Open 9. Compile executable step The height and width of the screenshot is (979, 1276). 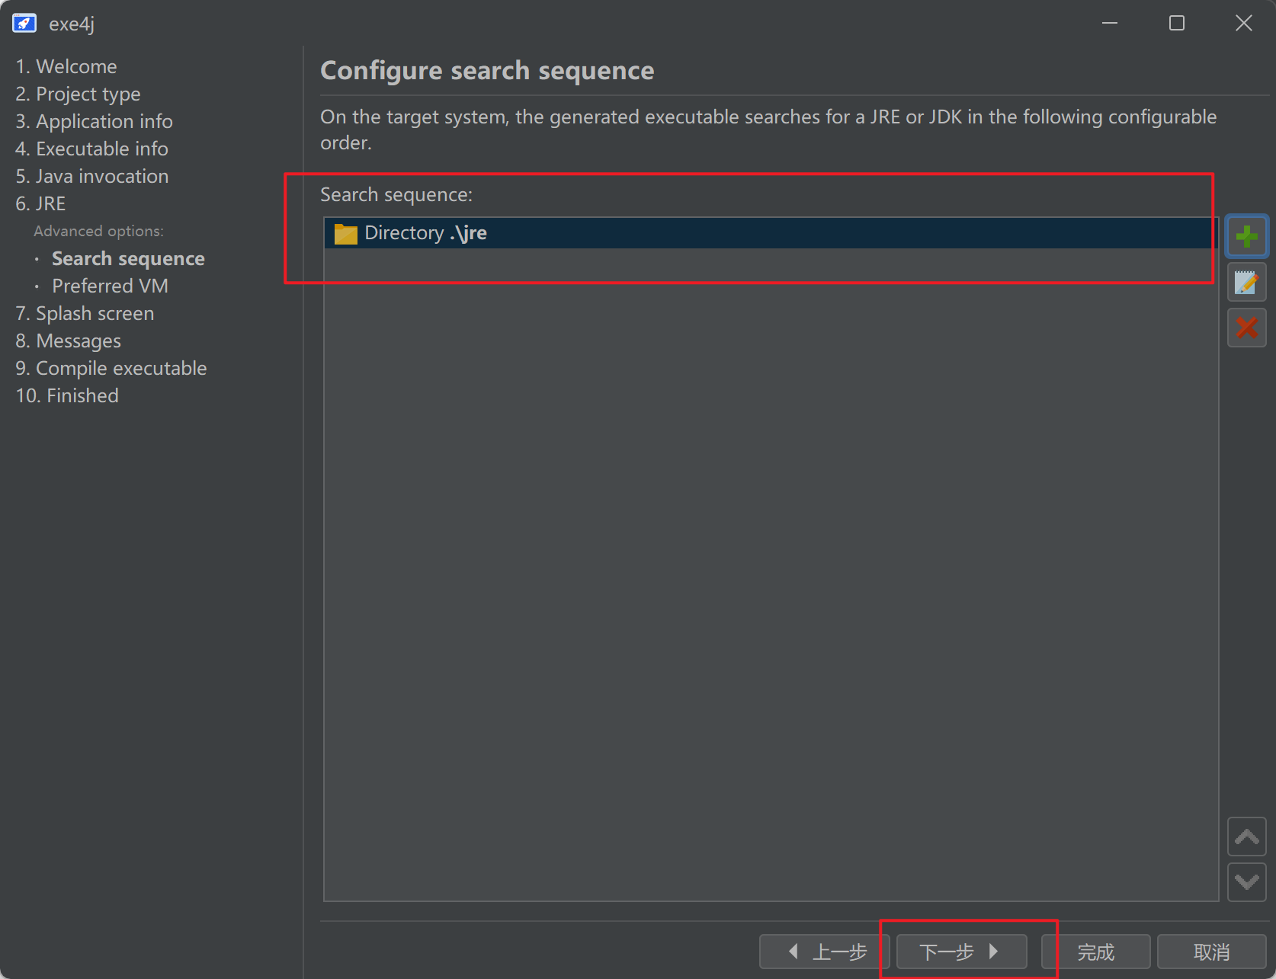click(111, 369)
